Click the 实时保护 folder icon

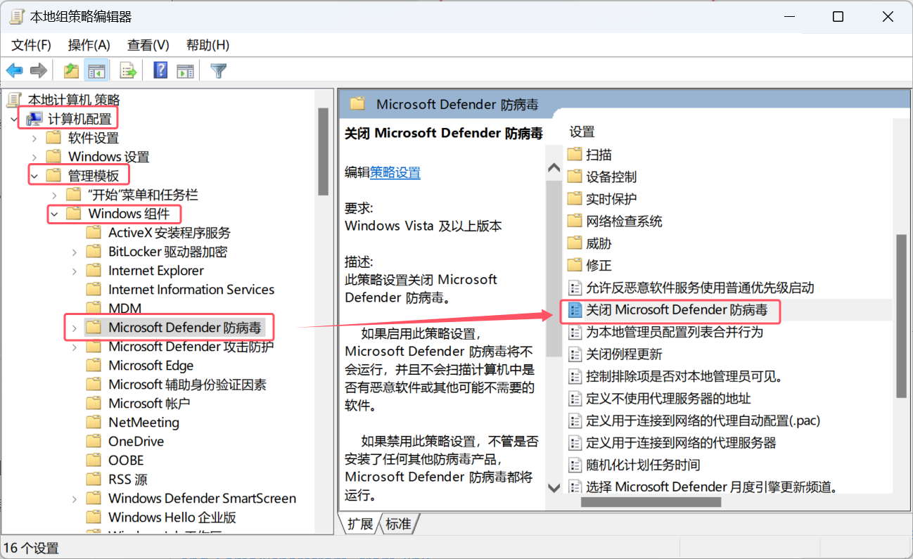575,199
